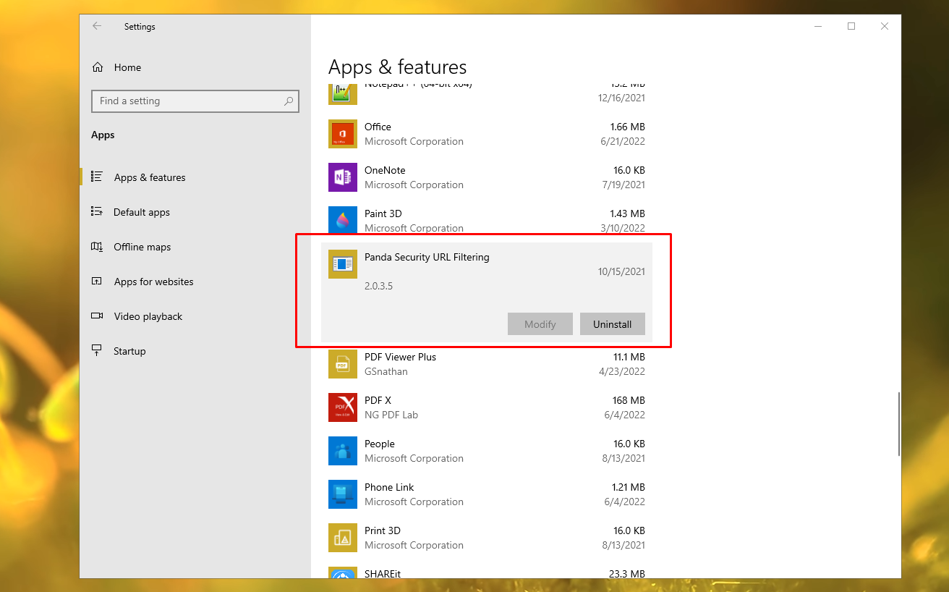
Task: Select the PDF Viewer Plus icon
Action: pos(342,364)
